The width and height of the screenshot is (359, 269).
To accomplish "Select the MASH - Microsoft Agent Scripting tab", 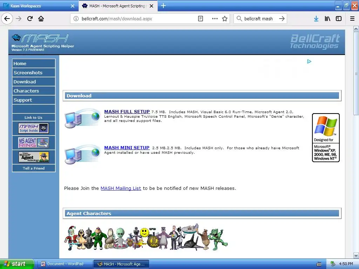I will pos(118,6).
